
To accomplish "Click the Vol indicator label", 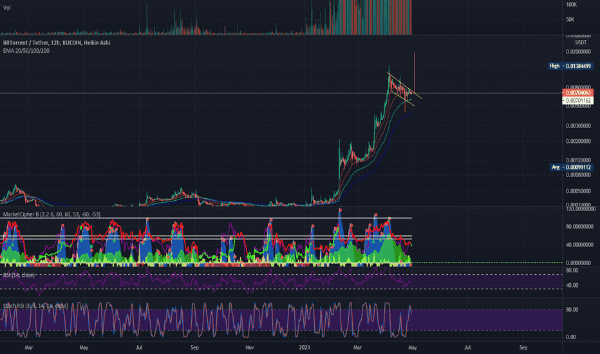I will (7, 8).
